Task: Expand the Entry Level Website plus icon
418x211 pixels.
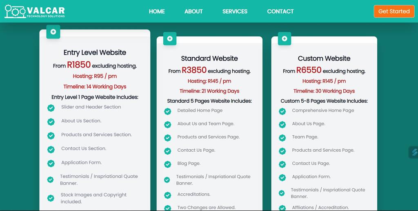Action: click(x=53, y=32)
